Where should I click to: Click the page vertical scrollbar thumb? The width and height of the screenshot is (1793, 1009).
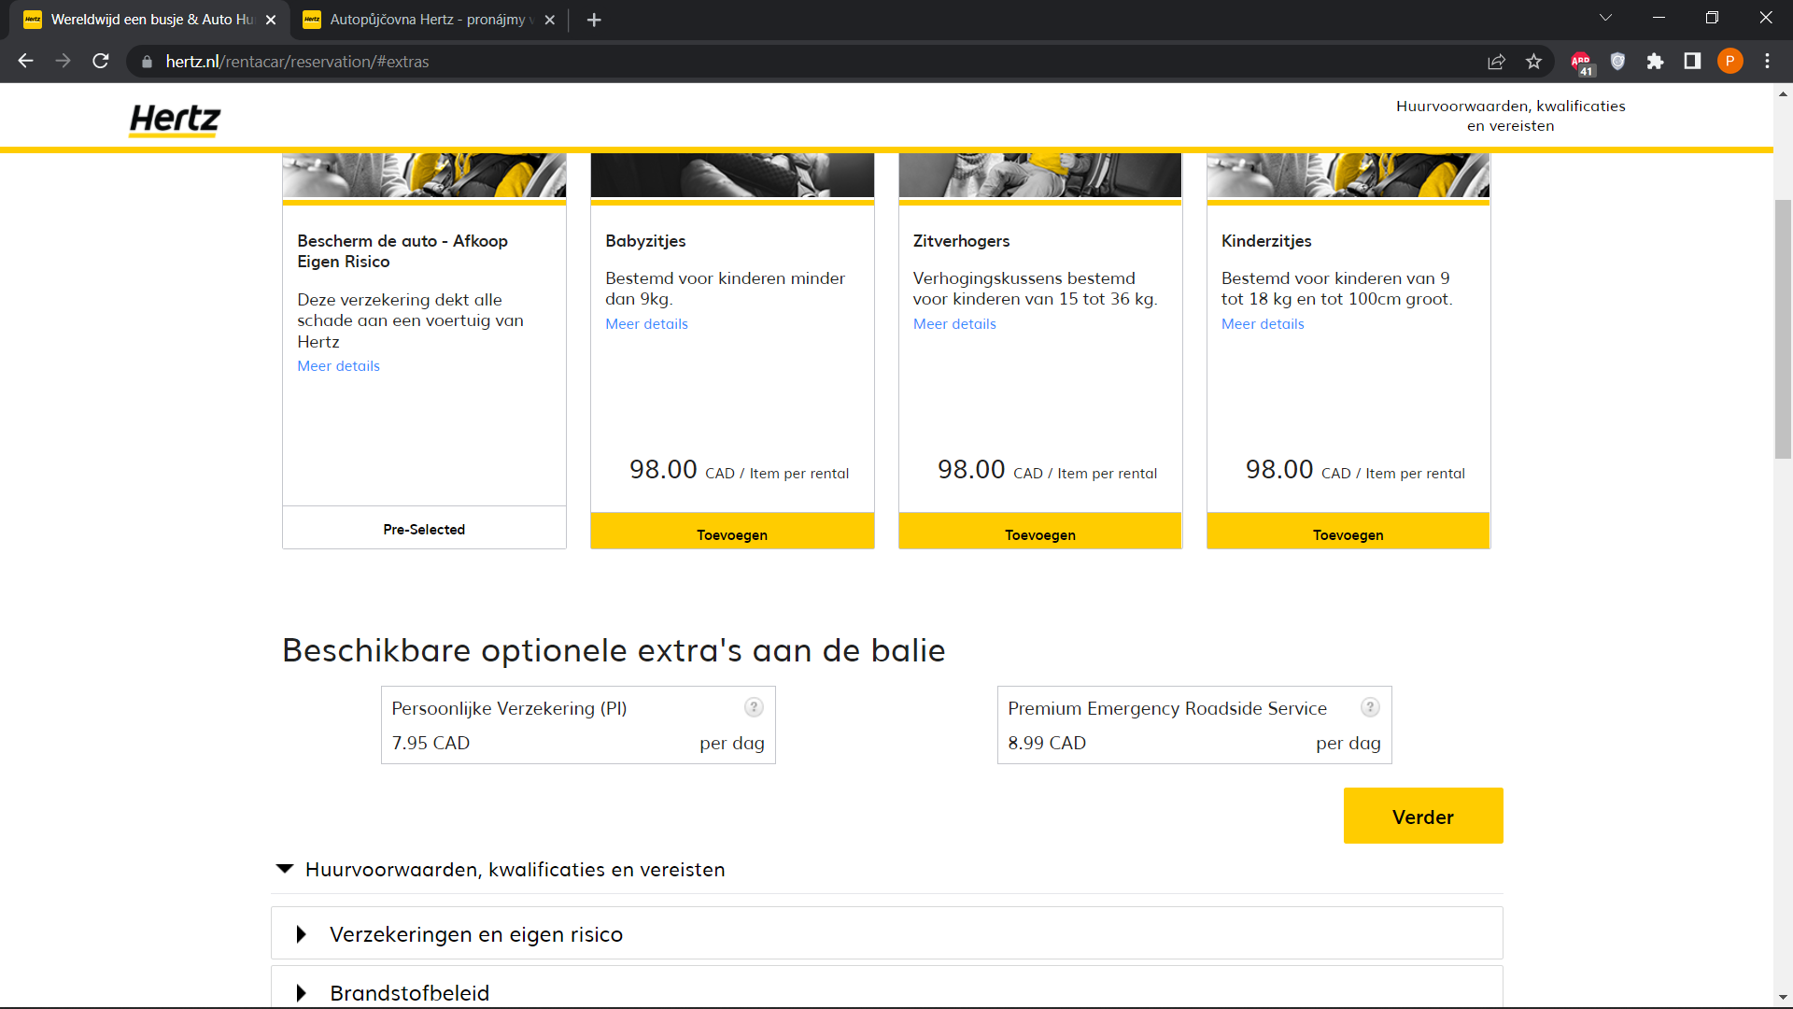point(1783,327)
